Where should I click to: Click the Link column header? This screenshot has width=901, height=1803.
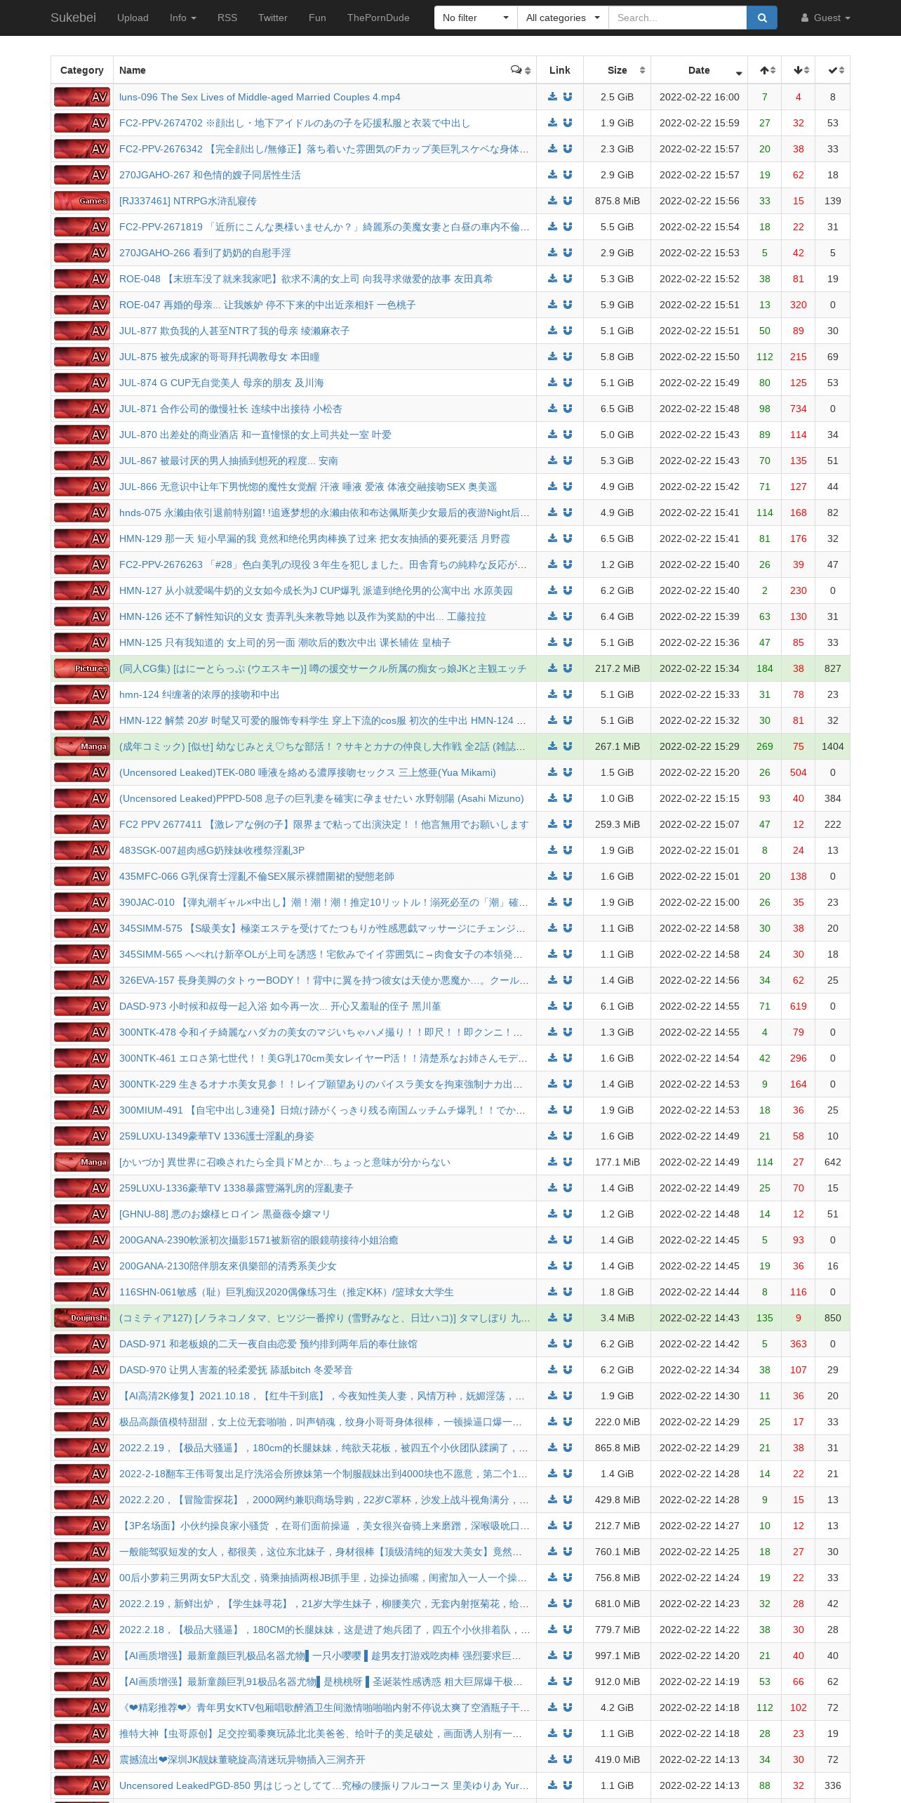(560, 70)
